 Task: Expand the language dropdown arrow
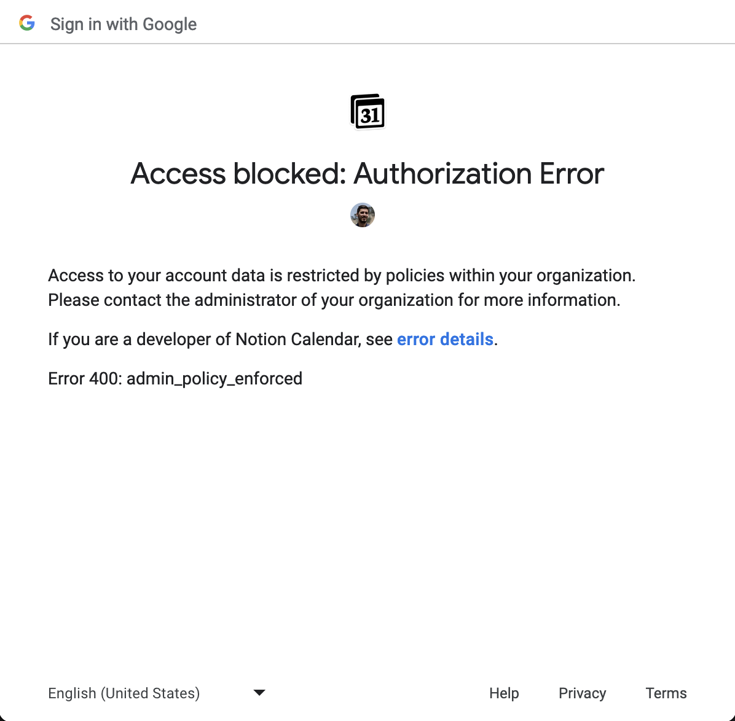[259, 693]
